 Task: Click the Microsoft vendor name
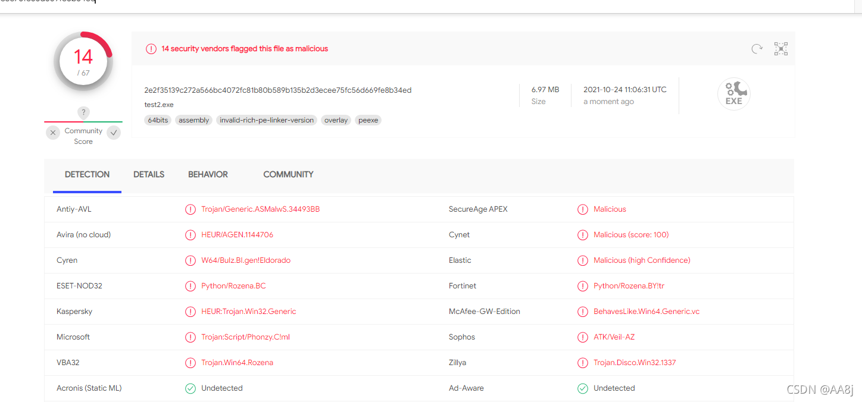tap(73, 337)
